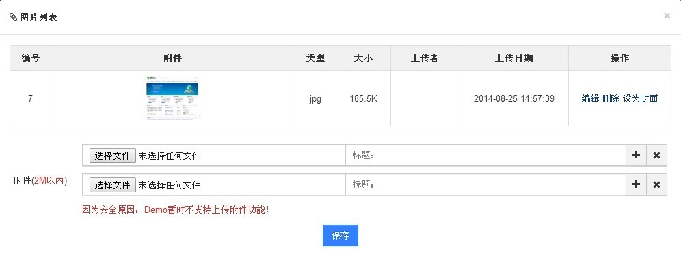Click the 删除 link for image 7
The height and width of the screenshot is (273, 681).
[x=611, y=98]
